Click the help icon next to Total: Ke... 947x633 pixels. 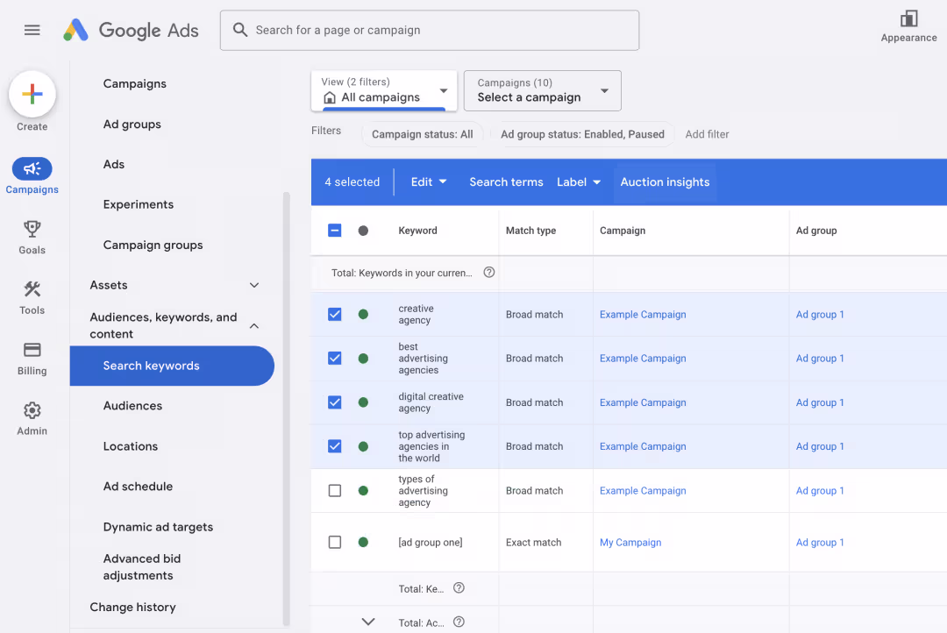[459, 587]
